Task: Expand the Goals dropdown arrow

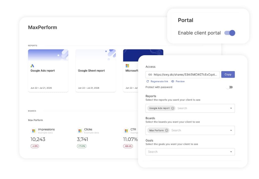Action: pyautogui.click(x=231, y=152)
